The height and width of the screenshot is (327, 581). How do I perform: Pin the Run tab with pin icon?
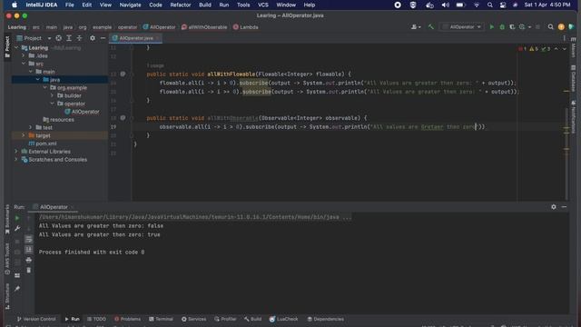(17, 289)
